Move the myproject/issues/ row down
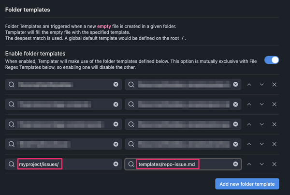This screenshot has height=195, width=290. [x=261, y=164]
